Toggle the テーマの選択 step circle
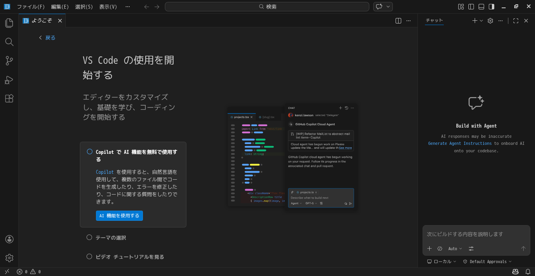This screenshot has height=276, width=535. point(89,237)
